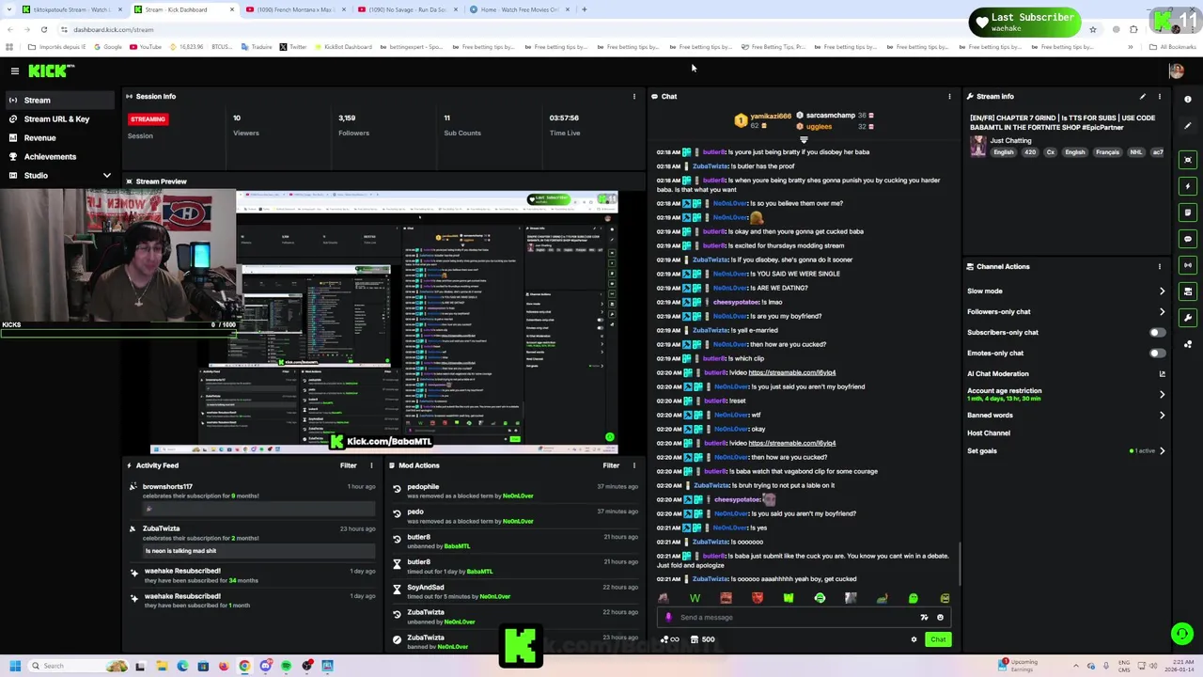Toggle wrench panel in right rail

1188,318
